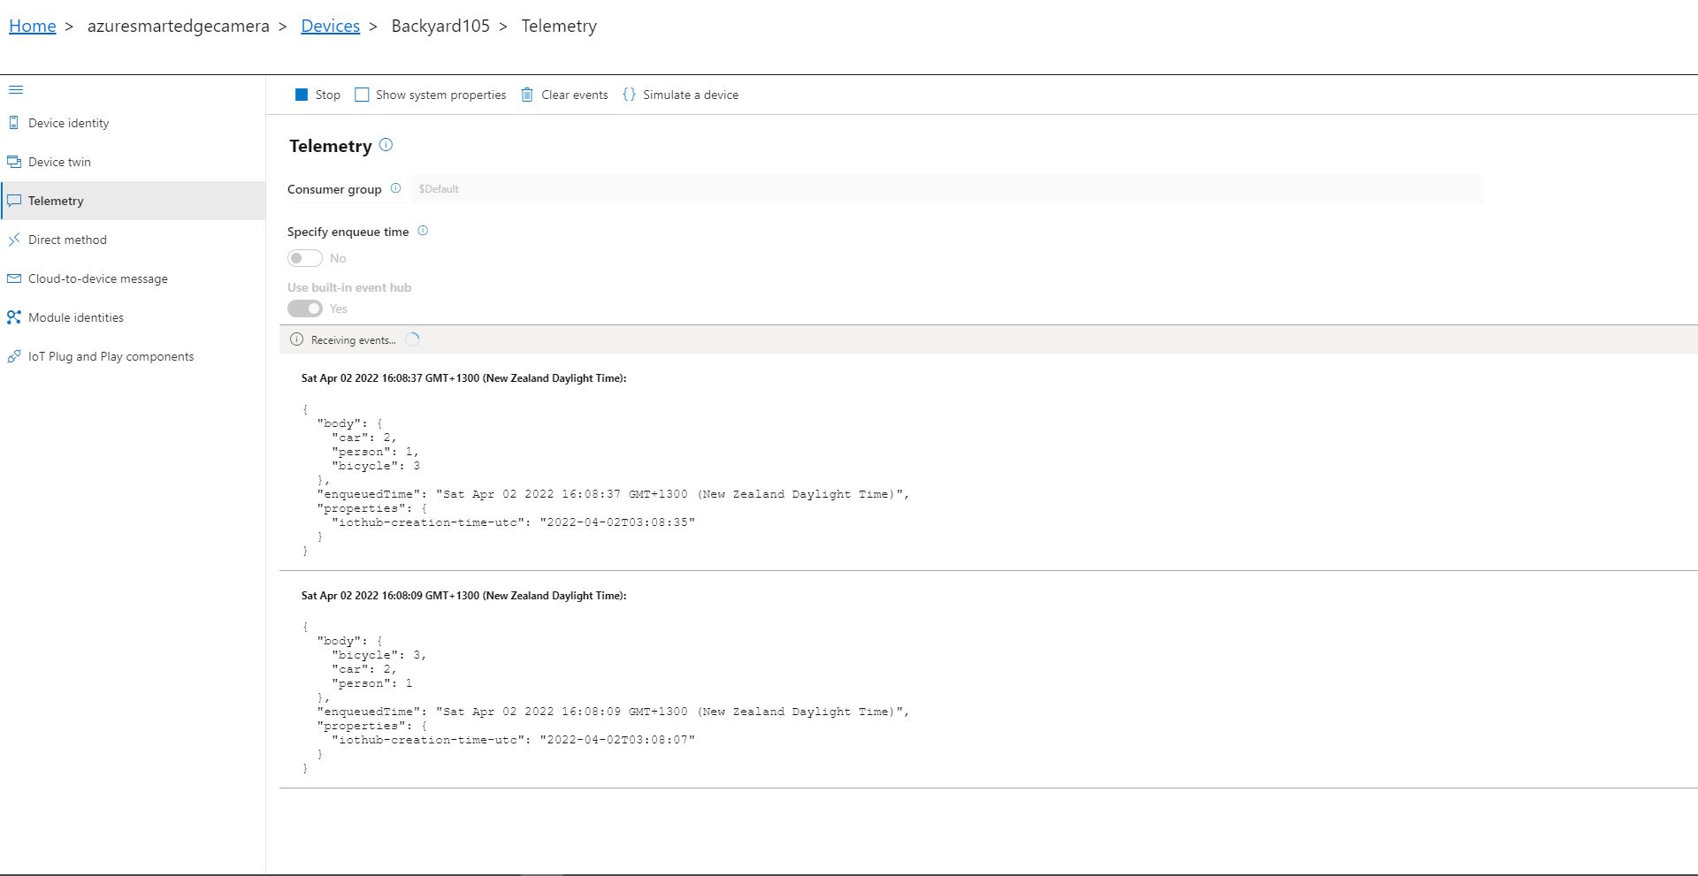
Task: Collapse the hamburger navigation menu
Action: [15, 90]
